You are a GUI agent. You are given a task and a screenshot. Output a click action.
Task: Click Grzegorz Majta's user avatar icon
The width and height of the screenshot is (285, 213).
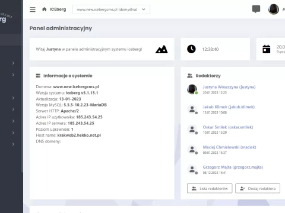click(x=192, y=169)
